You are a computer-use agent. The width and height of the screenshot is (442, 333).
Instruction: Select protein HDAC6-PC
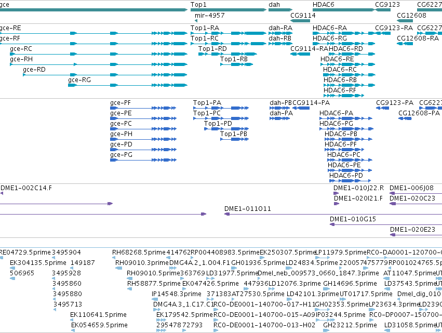click(x=344, y=155)
